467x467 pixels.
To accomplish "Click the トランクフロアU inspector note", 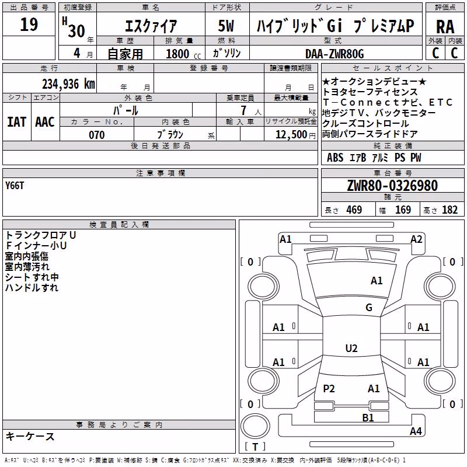I will 40,235.
